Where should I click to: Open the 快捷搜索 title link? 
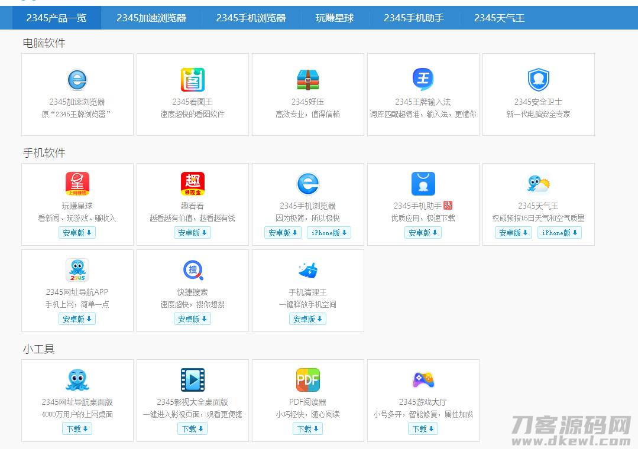pos(192,292)
